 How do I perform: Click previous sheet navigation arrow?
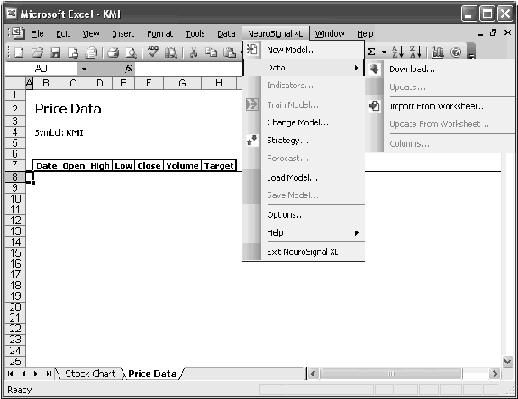click(x=23, y=374)
